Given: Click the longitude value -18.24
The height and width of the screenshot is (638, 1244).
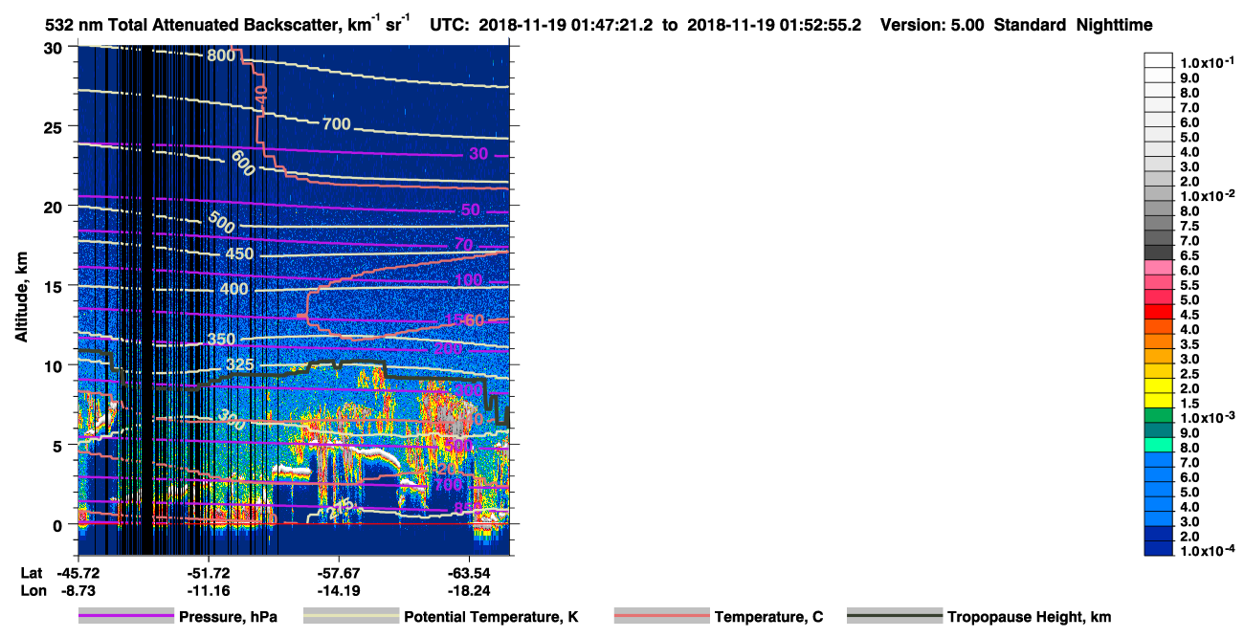Looking at the screenshot, I should click(x=470, y=591).
